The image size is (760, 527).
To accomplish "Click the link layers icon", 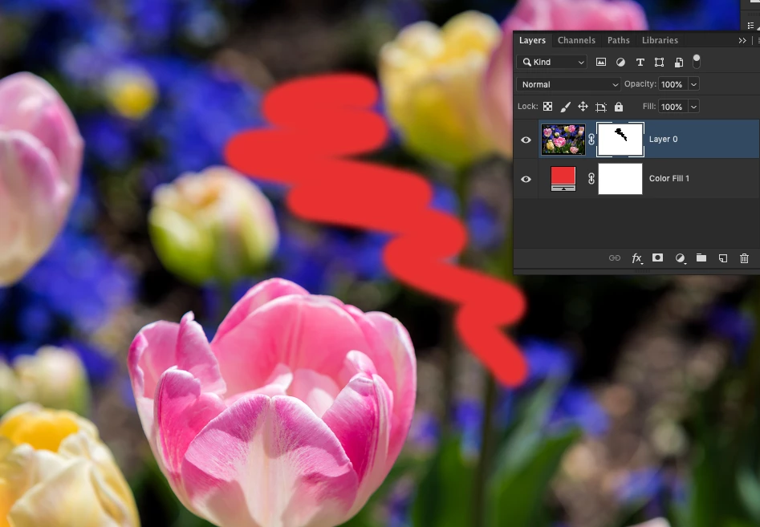I will (615, 257).
